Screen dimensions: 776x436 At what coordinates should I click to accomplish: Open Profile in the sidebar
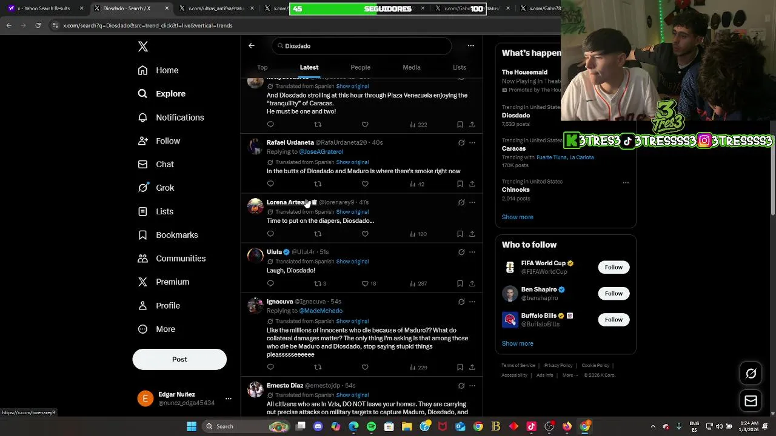(159, 306)
